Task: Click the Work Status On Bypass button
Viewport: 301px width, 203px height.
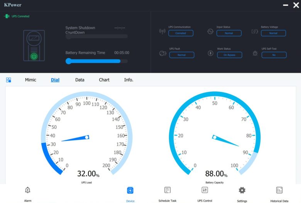Action: [x=229, y=55]
